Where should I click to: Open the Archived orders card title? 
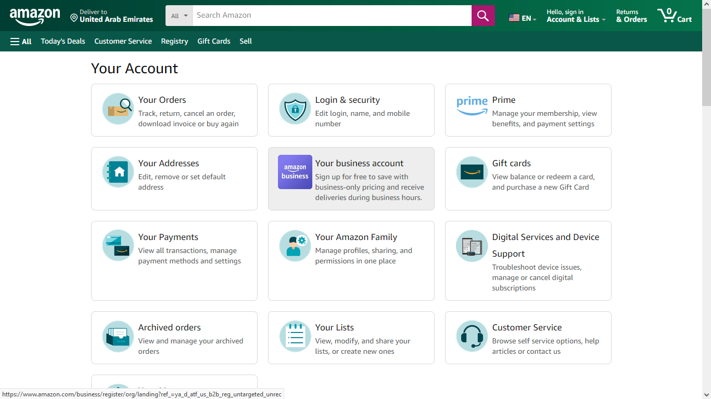point(169,328)
